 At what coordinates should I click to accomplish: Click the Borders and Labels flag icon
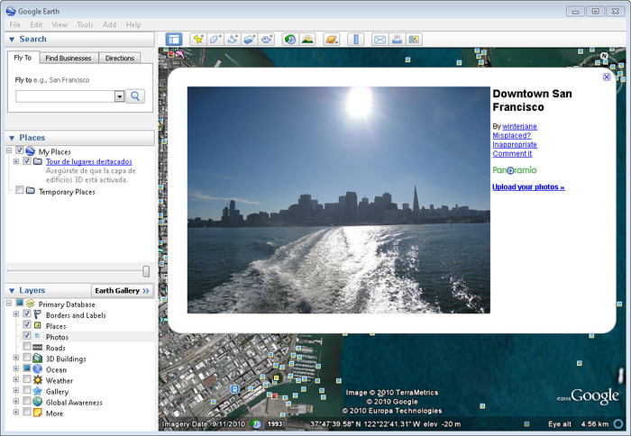38,314
